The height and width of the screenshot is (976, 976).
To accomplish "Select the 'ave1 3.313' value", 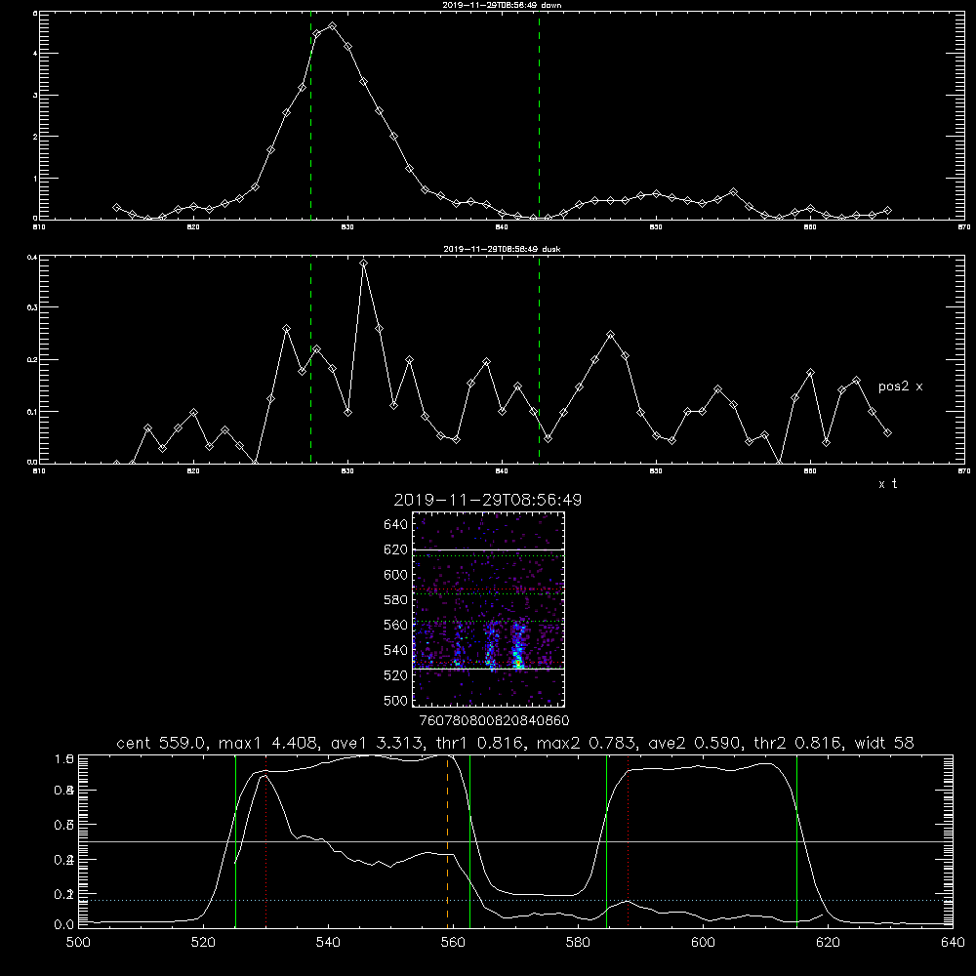I will 377,743.
